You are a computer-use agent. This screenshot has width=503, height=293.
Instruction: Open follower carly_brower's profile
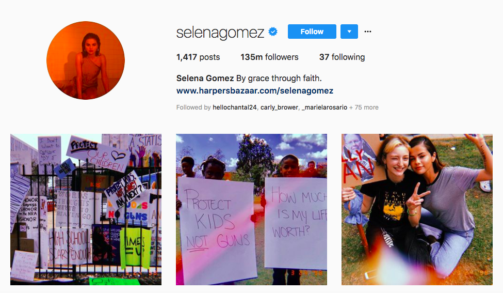coord(279,107)
